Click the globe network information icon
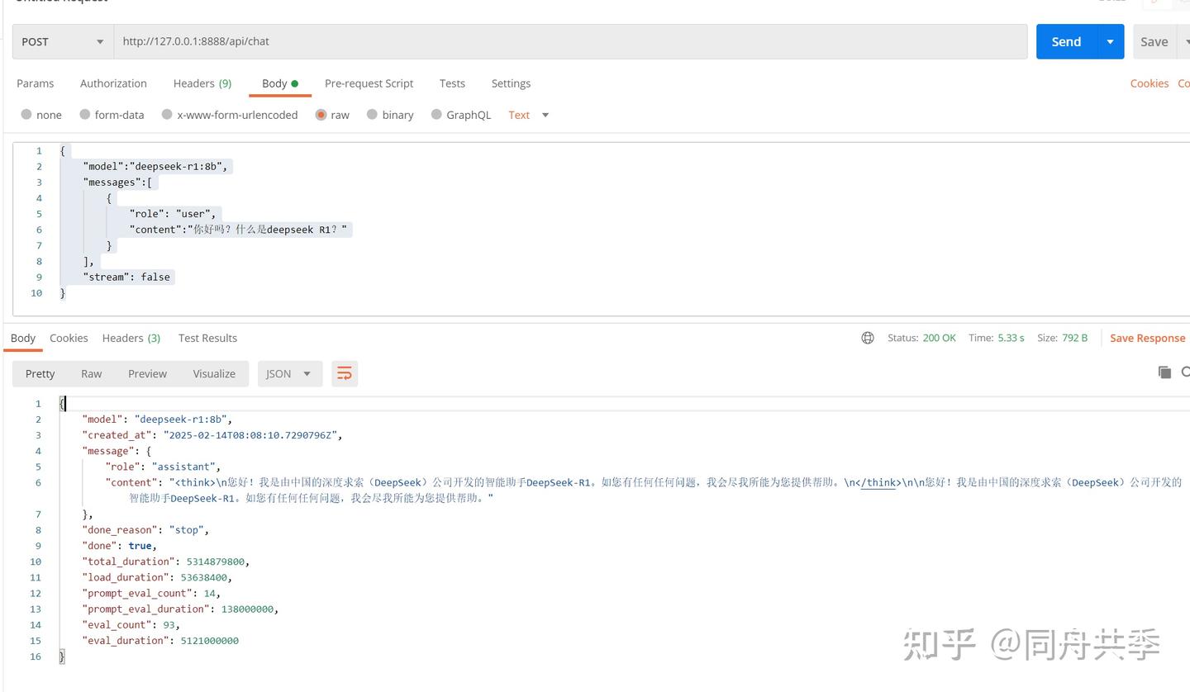Screen dimensions: 1190x692 click(x=868, y=338)
